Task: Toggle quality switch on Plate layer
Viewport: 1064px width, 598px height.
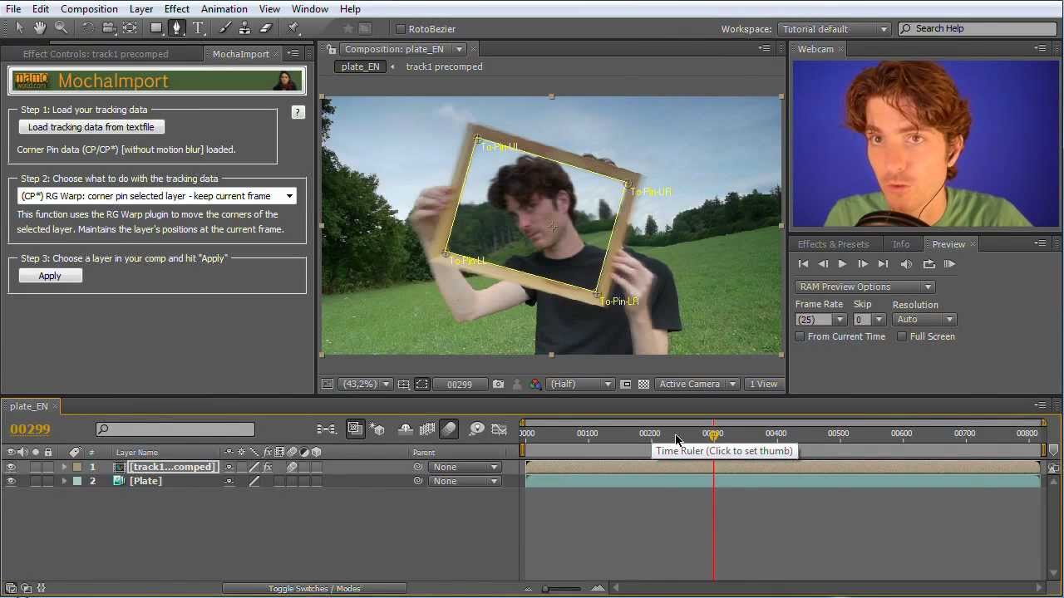Action: tap(254, 481)
